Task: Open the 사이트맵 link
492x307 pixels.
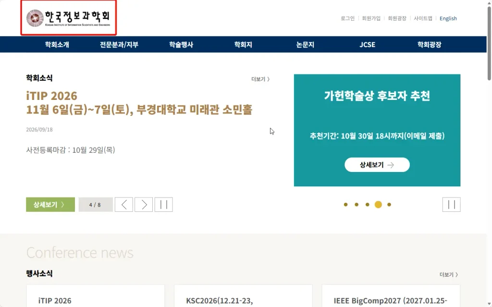Action: (423, 19)
